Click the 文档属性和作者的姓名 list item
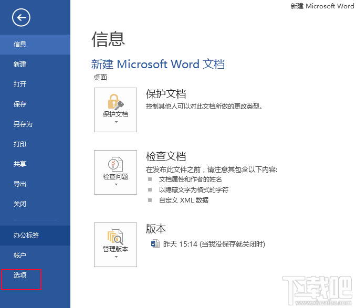Screen dimensions: 356x308 [190, 179]
